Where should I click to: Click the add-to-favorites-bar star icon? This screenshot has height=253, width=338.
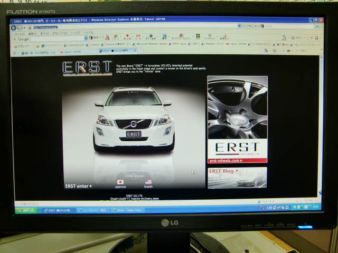37,46
